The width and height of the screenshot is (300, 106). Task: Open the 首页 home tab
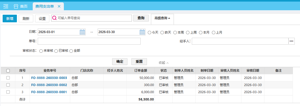point(21,6)
